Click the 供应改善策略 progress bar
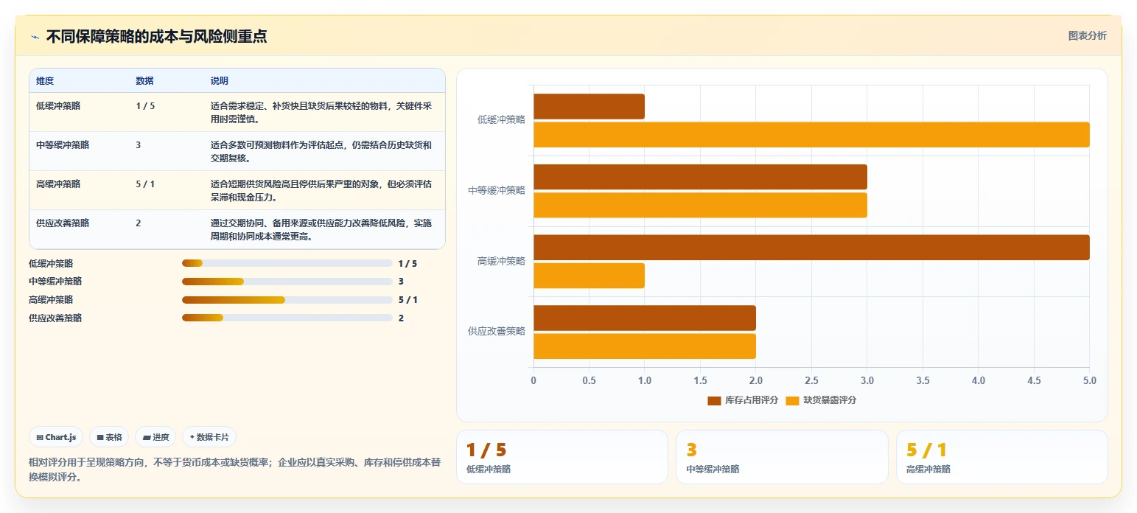Screen dimensions: 1137x513 point(287,318)
